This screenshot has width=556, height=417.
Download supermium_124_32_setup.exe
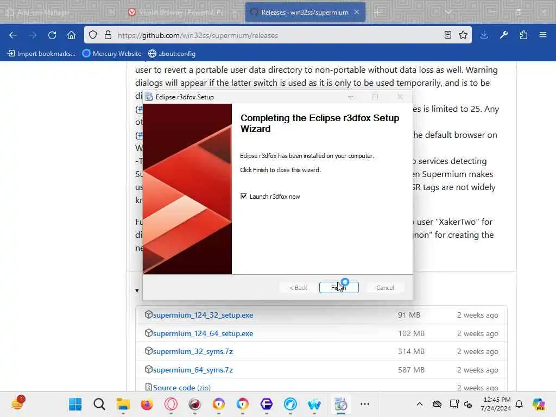tap(203, 315)
